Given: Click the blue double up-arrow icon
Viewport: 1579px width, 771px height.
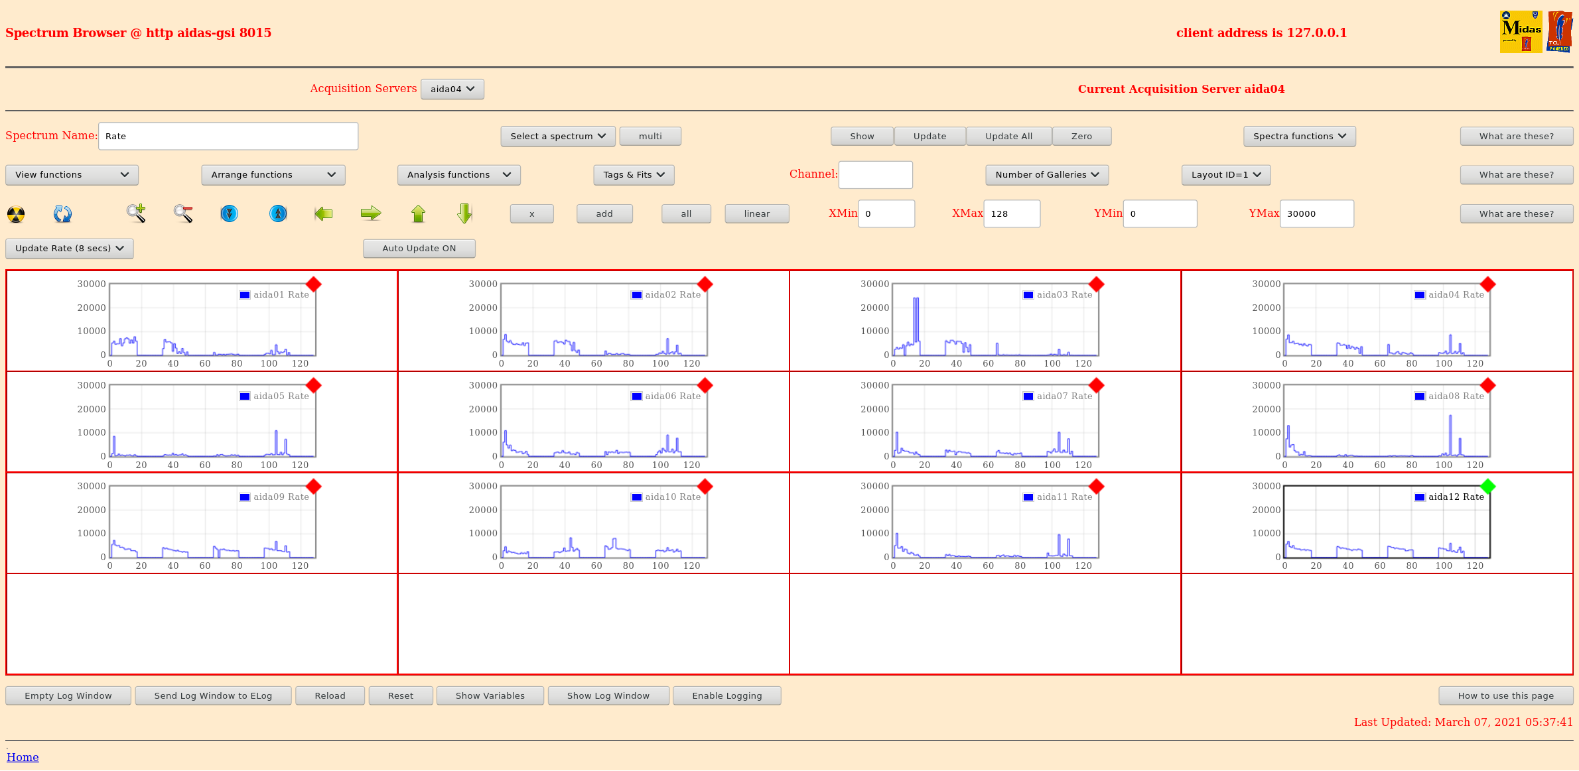Looking at the screenshot, I should coord(278,213).
